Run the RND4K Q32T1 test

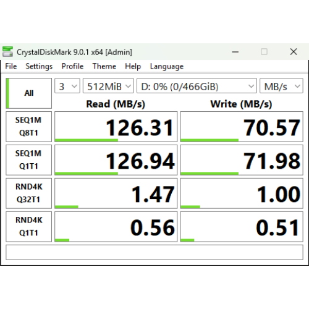coord(28,193)
